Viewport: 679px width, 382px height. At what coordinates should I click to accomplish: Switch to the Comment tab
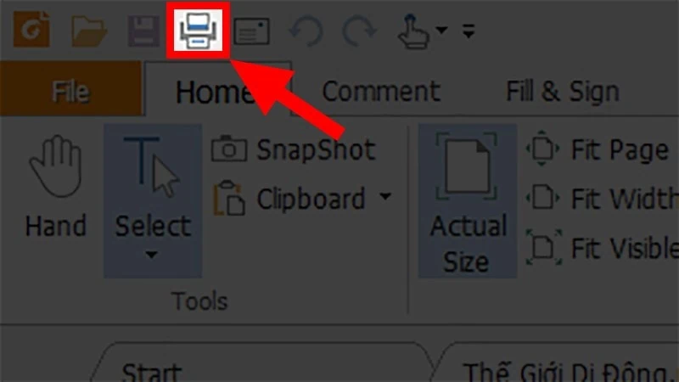[x=381, y=91]
